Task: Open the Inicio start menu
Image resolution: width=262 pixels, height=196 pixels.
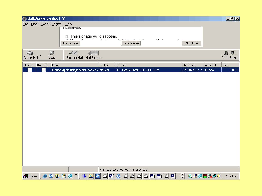Action: click(30, 176)
